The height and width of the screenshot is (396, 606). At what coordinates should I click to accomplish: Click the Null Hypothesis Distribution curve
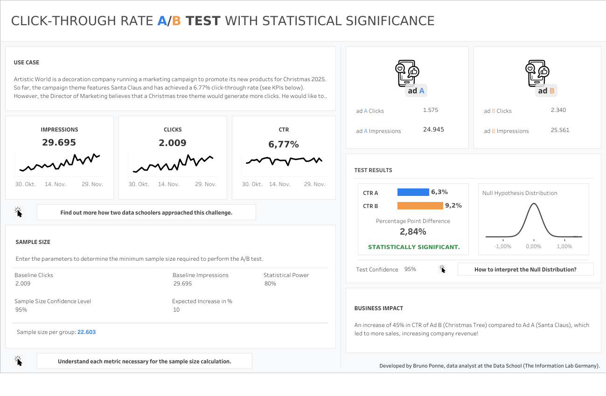pyautogui.click(x=533, y=219)
